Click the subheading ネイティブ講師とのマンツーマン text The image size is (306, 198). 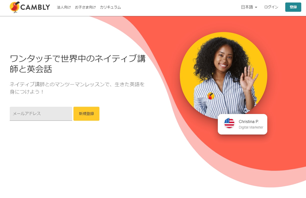click(x=77, y=88)
